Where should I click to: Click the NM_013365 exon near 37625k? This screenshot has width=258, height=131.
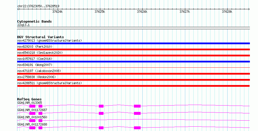pyautogui.click(x=101, y=106)
